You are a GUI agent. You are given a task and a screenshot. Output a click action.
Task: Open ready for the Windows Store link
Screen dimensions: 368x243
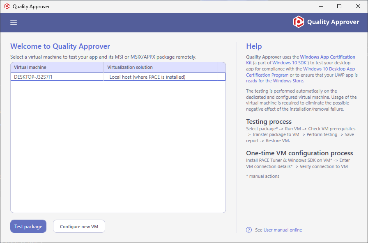(x=275, y=81)
